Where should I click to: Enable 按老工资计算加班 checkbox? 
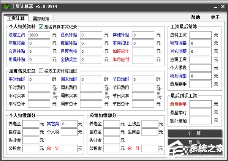click(41, 71)
